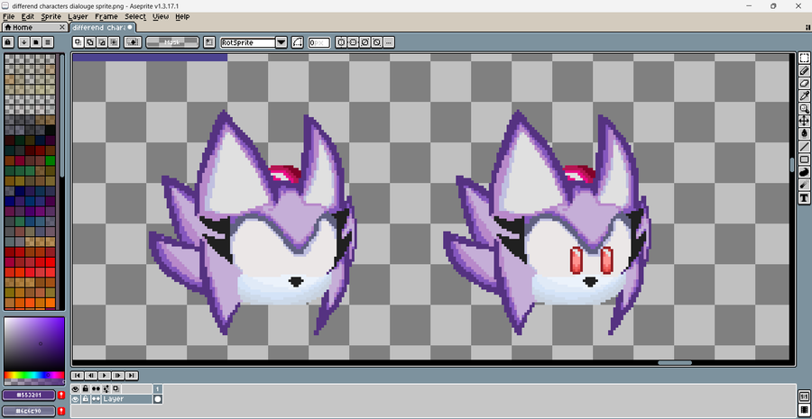
Task: Open the Frame menu
Action: [x=106, y=16]
